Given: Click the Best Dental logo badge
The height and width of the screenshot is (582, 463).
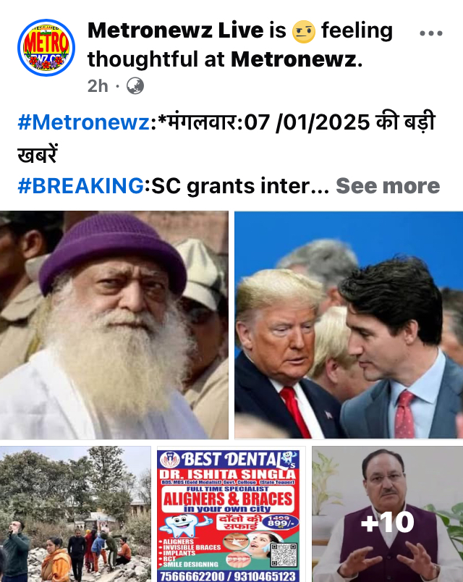Looking at the screenshot, I should pyautogui.click(x=170, y=460).
